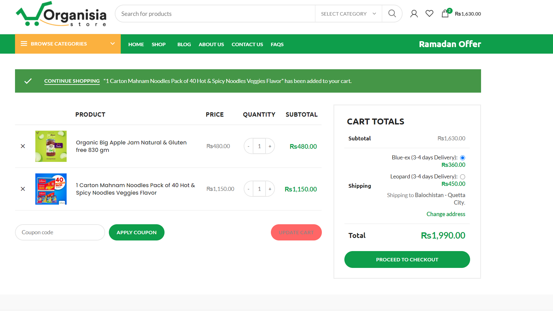The width and height of the screenshot is (553, 320).
Task: Click the Organisia store logo
Action: [61, 14]
